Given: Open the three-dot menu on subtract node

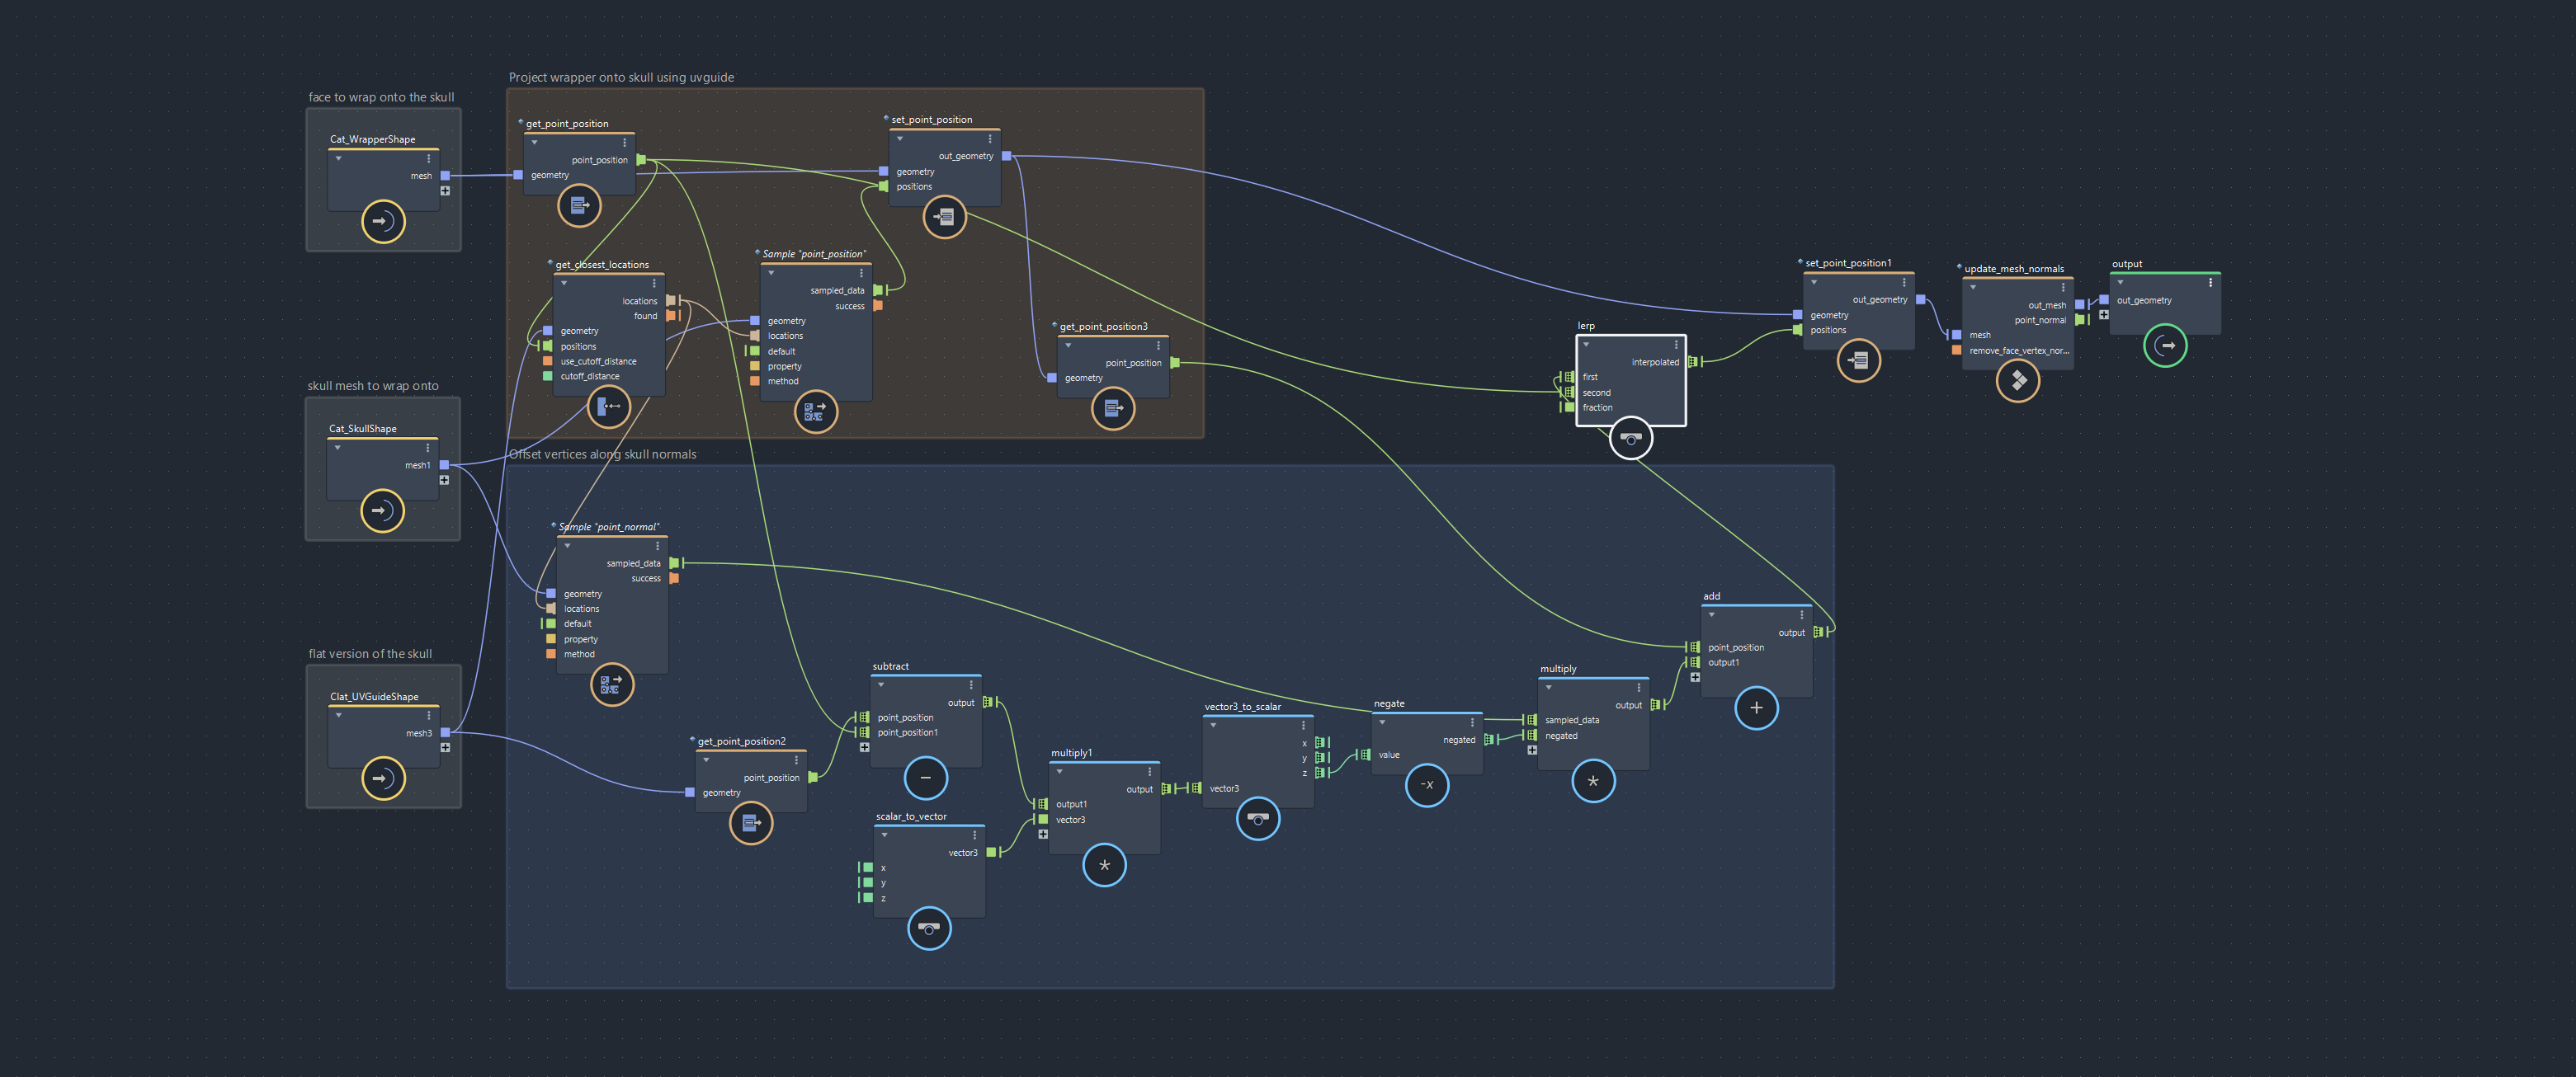Looking at the screenshot, I should 970,685.
